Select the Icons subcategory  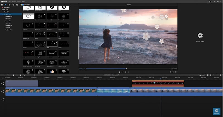point(8,23)
